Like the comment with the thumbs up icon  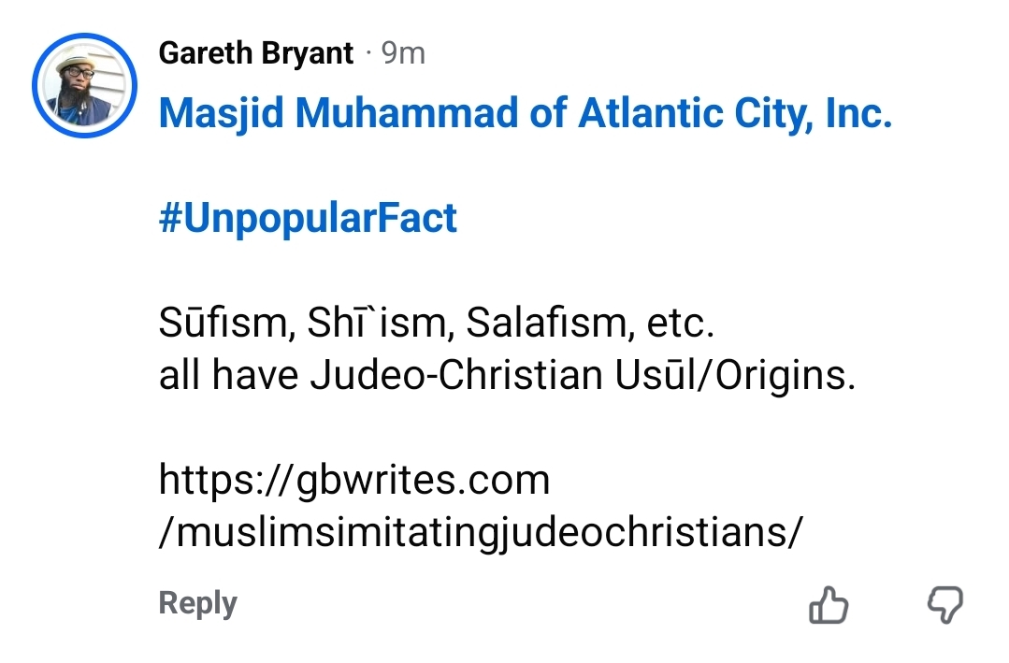827,606
